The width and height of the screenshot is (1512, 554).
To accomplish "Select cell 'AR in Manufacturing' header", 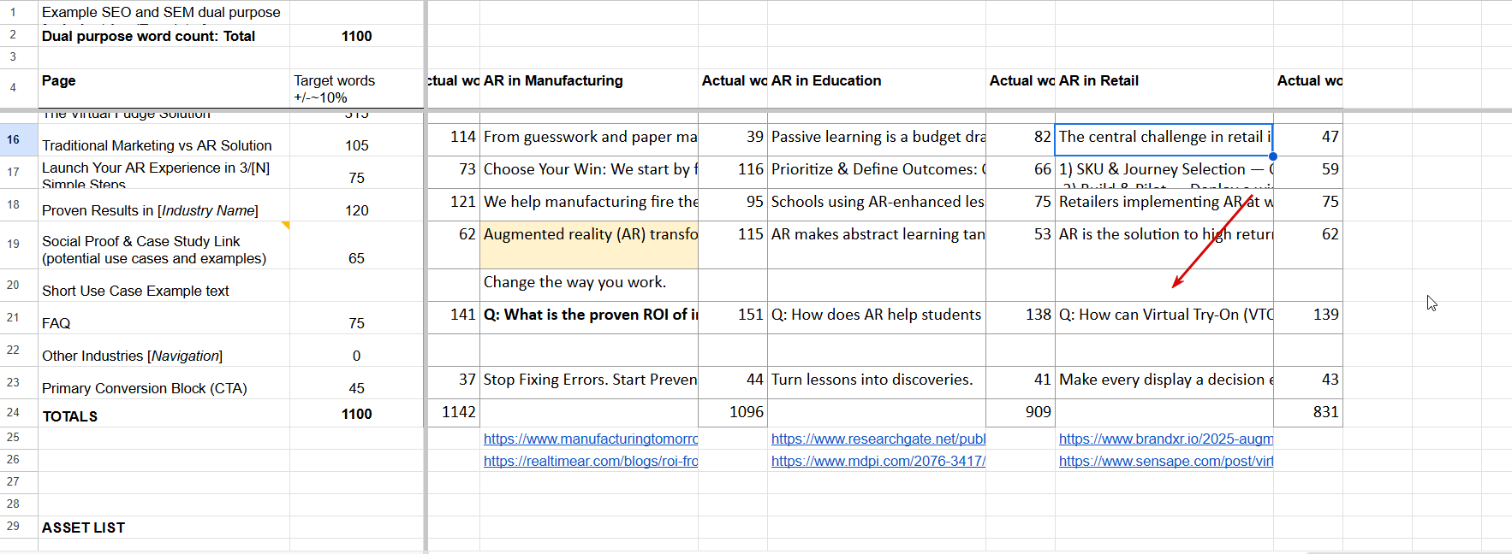I will click(589, 89).
